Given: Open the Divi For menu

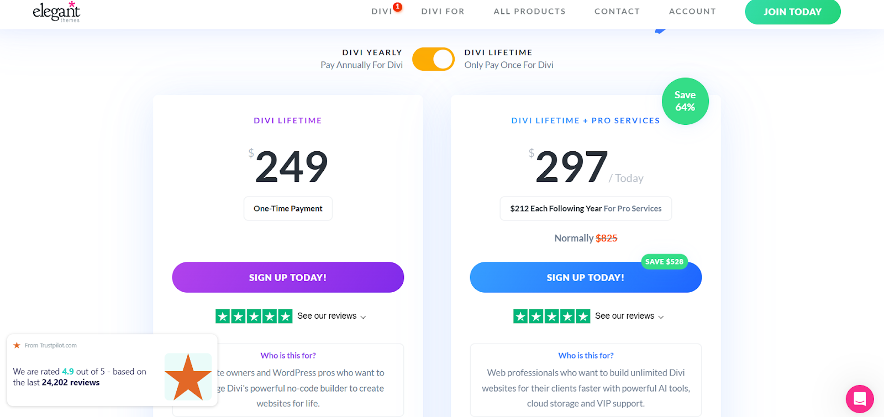Looking at the screenshot, I should point(443,12).
